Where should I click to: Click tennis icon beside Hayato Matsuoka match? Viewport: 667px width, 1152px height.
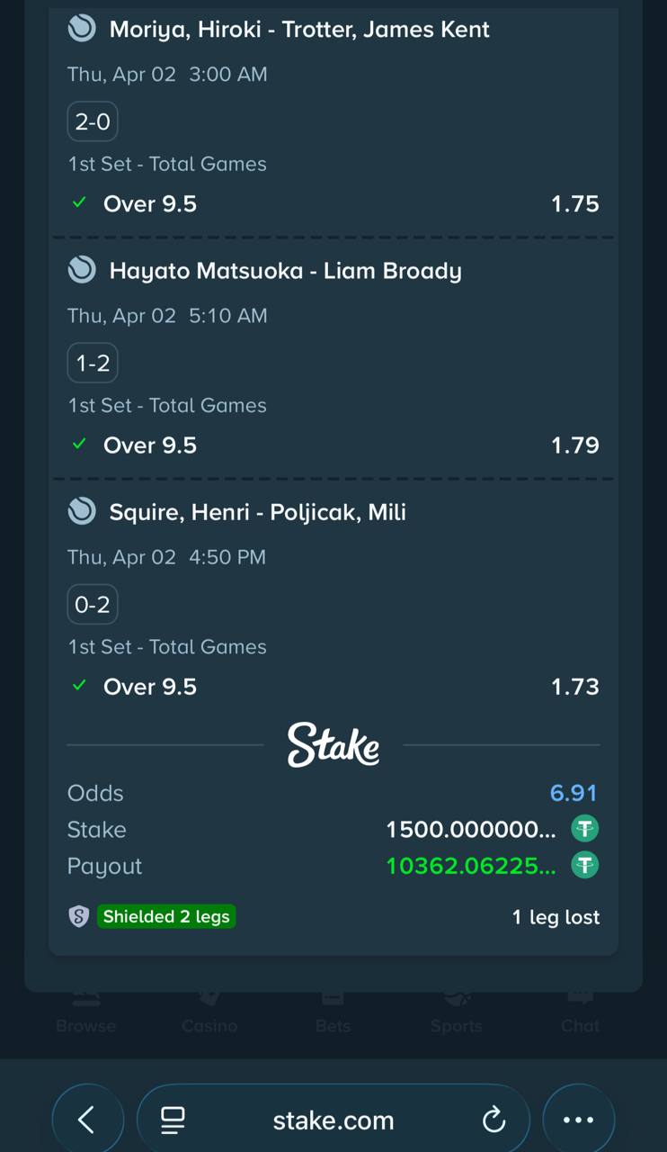tap(82, 270)
